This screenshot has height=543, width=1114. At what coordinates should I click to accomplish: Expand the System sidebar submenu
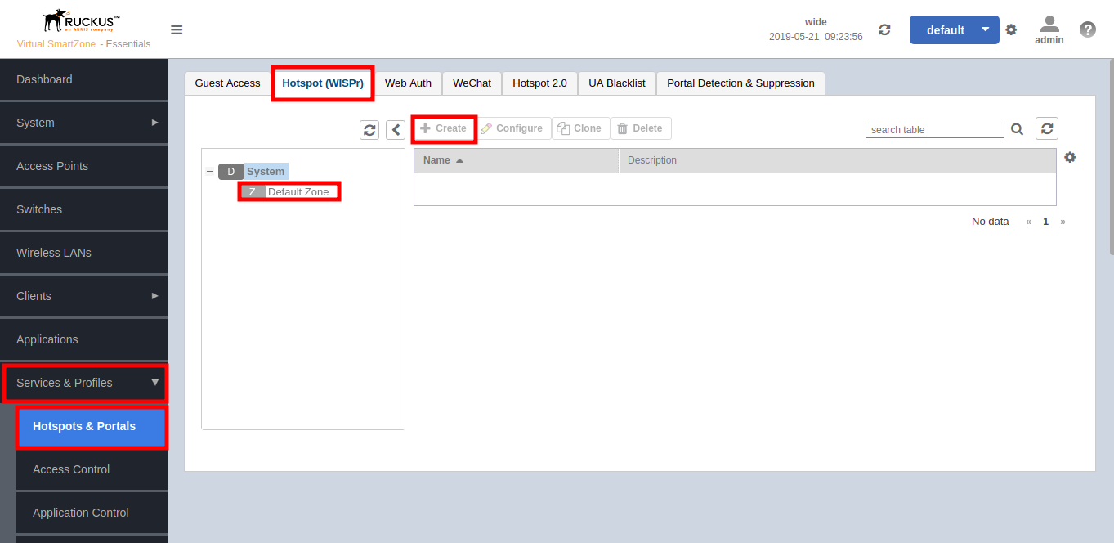(x=155, y=123)
